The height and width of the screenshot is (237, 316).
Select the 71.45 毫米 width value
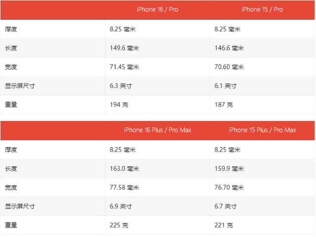[x=124, y=67]
